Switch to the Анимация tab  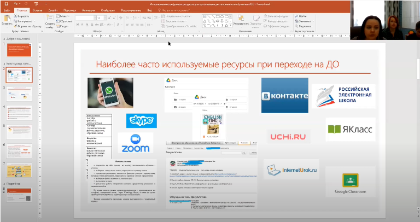(89, 10)
